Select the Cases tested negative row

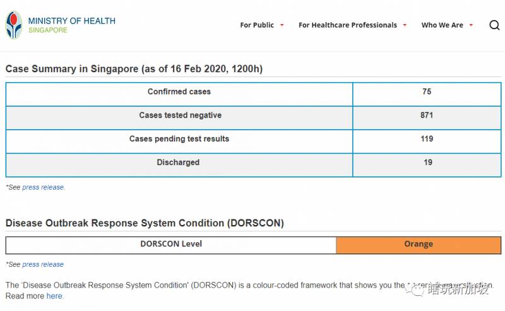click(x=180, y=116)
